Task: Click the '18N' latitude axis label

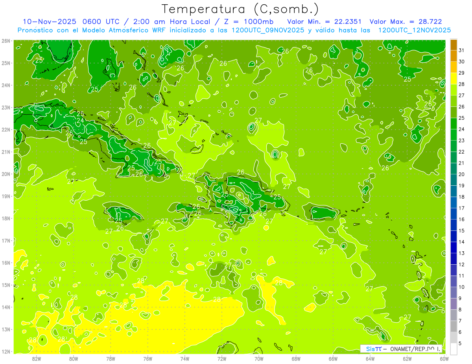Action: (6, 218)
